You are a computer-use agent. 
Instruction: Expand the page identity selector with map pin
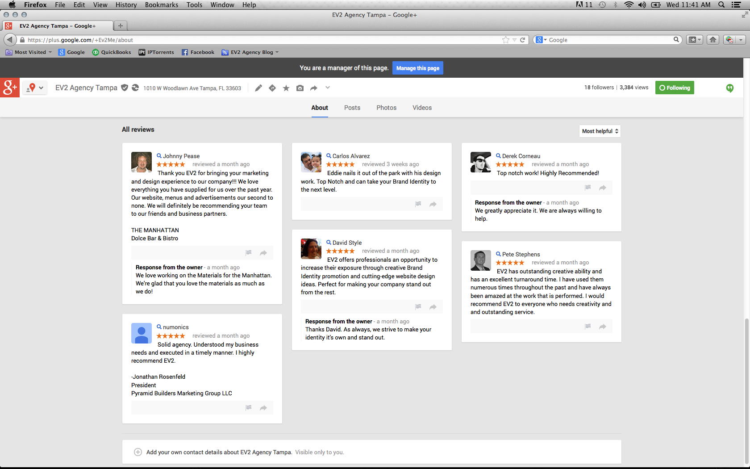click(35, 88)
